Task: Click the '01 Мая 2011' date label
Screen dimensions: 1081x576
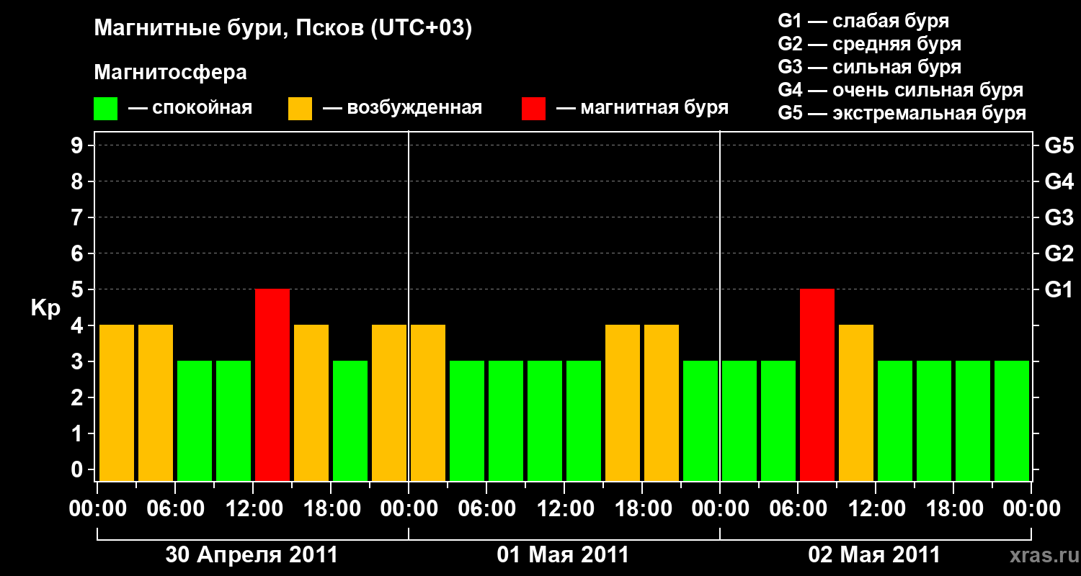Action: [x=563, y=555]
